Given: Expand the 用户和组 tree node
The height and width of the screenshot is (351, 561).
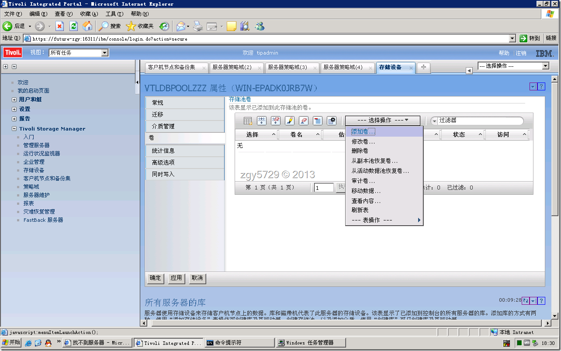Looking at the screenshot, I should [14, 100].
